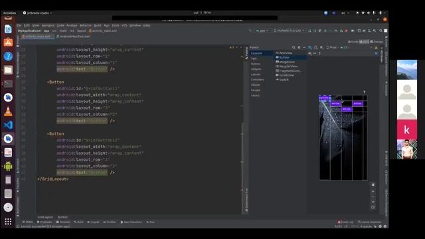The width and height of the screenshot is (425, 239).
Task: Click the Button breadcrumb
Action: click(x=62, y=217)
